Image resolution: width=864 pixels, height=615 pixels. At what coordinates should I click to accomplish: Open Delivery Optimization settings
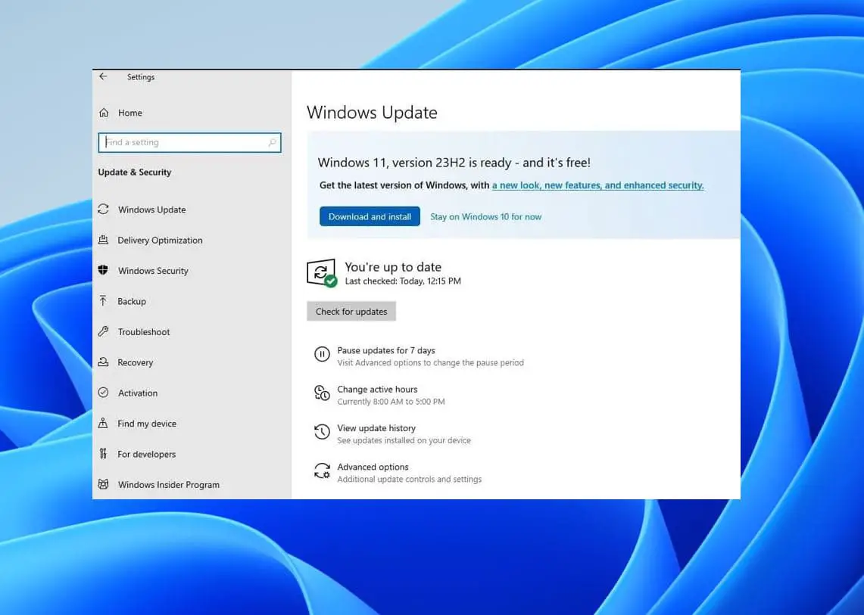(160, 240)
